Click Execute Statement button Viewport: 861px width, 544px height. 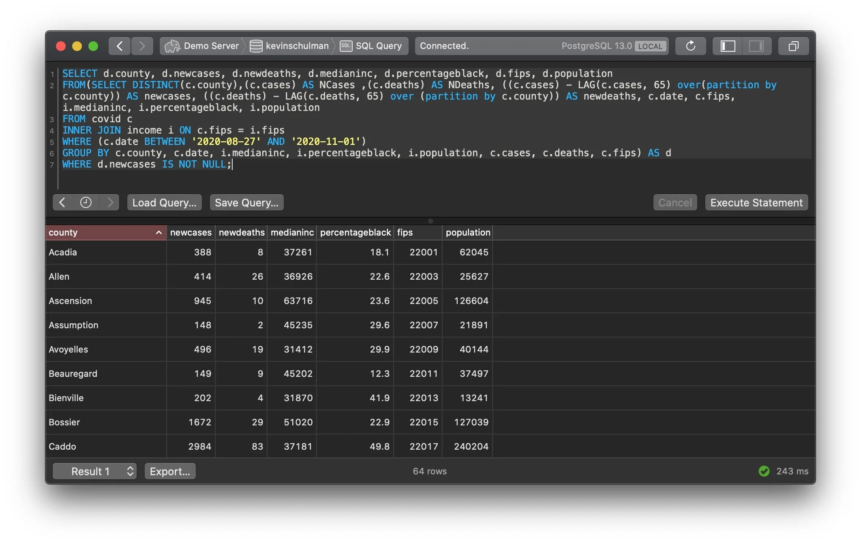756,202
